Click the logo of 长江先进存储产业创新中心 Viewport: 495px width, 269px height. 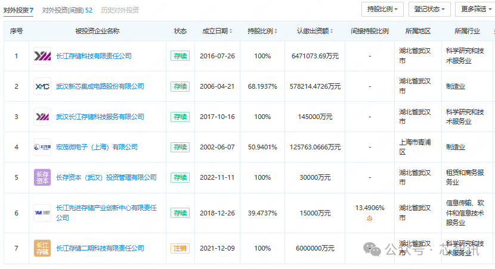[42, 213]
